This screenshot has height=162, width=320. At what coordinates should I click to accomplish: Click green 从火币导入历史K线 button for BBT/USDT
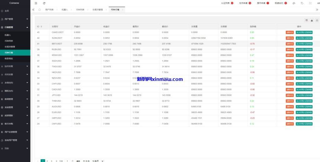(304, 44)
